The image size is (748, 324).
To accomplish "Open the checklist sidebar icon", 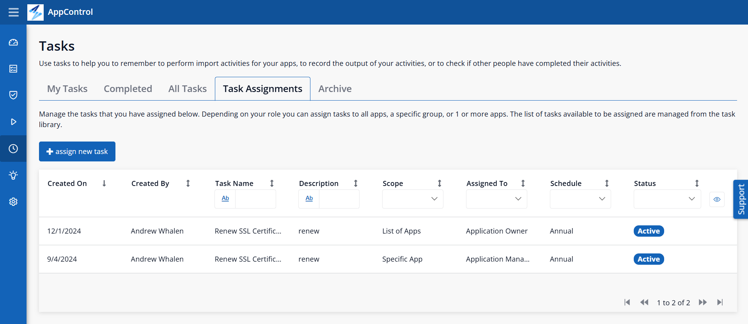I will tap(13, 69).
